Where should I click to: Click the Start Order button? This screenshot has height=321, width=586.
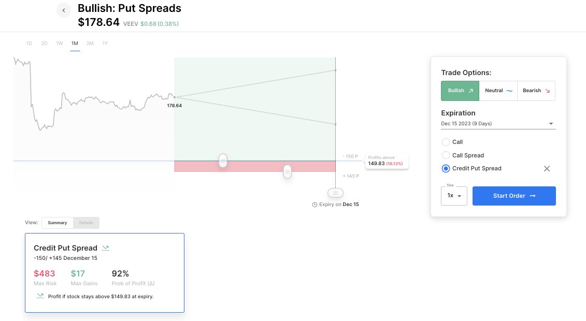[514, 196]
